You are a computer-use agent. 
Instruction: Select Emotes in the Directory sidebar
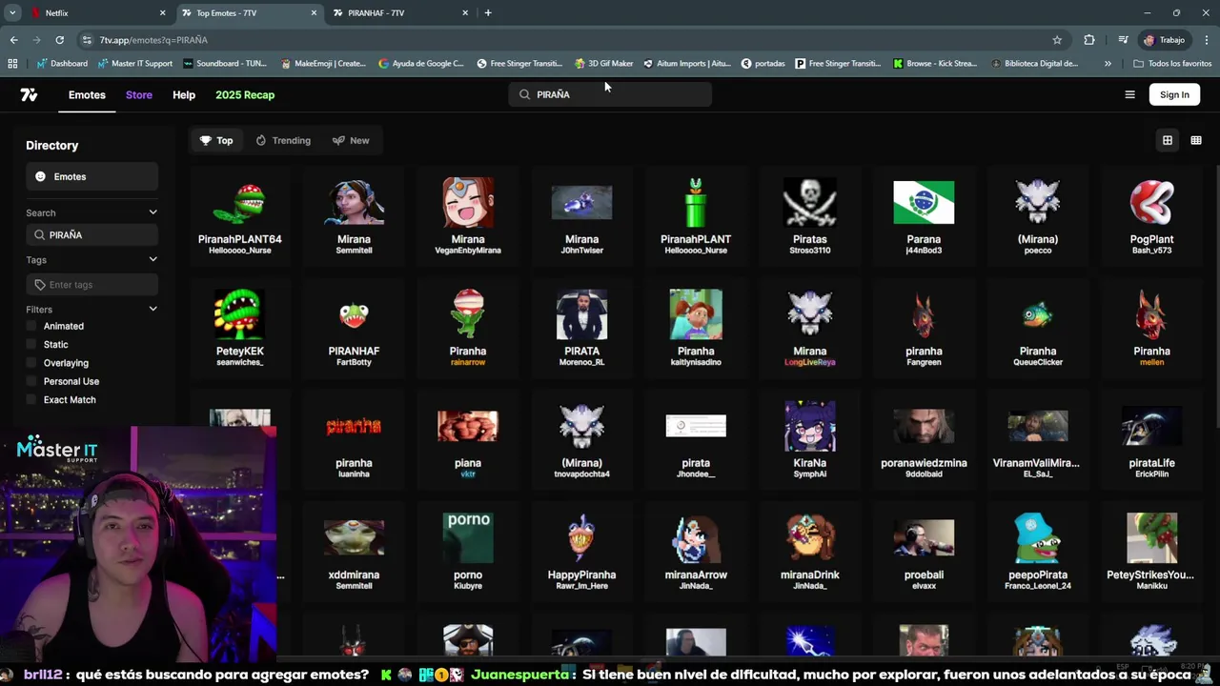pos(91,176)
